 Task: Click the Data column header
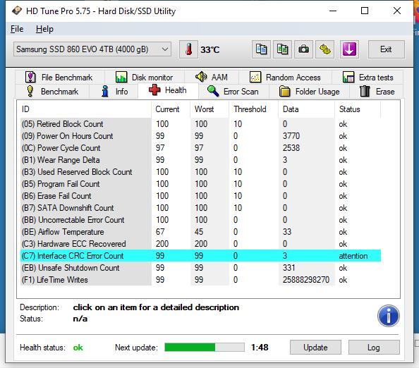(307, 109)
